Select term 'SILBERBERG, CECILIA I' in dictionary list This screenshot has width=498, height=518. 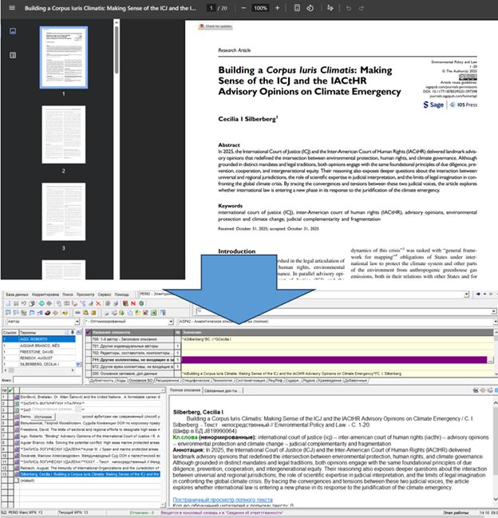coord(39,364)
